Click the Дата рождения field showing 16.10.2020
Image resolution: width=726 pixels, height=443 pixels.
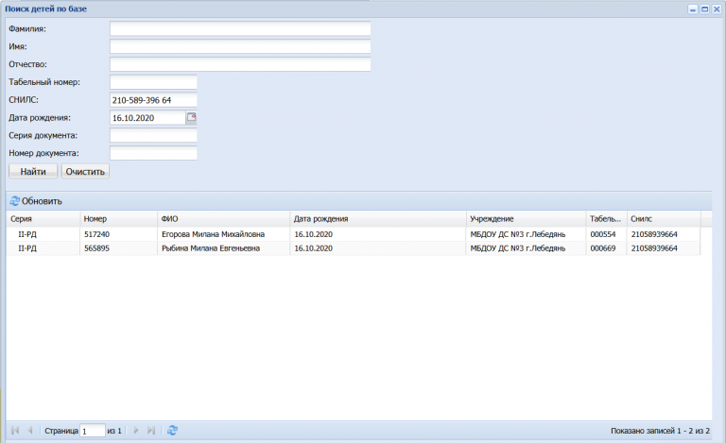(147, 117)
